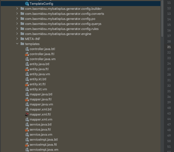Open controller.java.vm file
This screenshot has height=152, width=174.
point(42,59)
